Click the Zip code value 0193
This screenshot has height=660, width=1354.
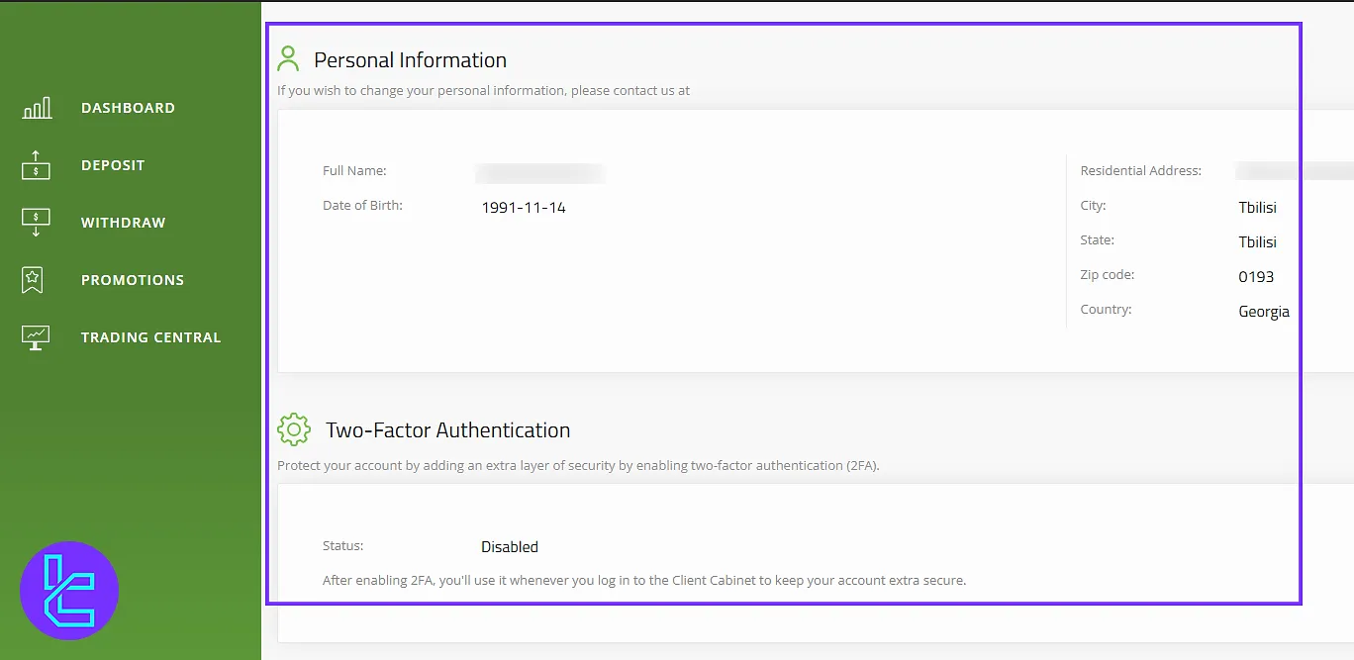coord(1256,277)
